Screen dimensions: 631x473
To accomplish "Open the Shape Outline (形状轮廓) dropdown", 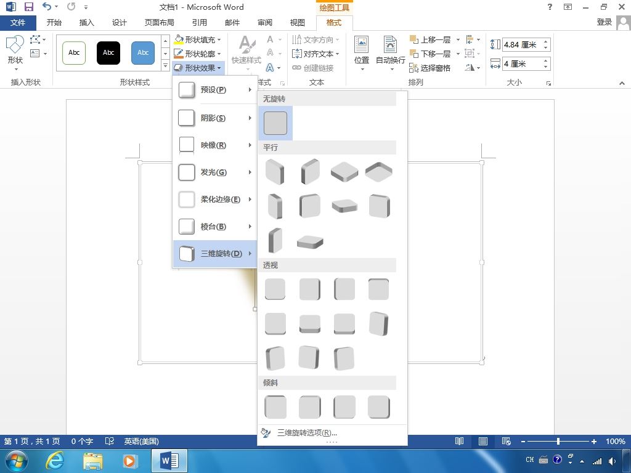I will [x=197, y=54].
